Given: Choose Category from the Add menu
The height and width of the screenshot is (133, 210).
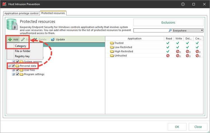Looking at the screenshot, I should tap(20, 46).
